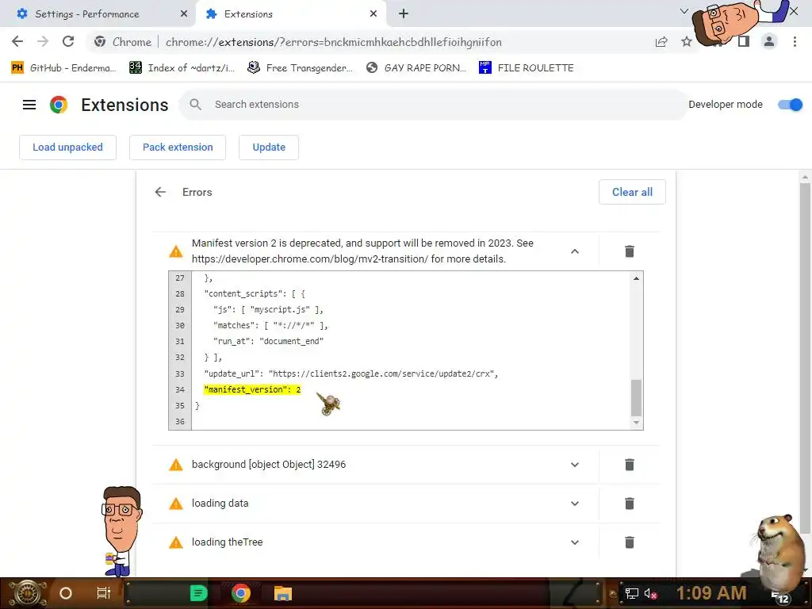
Task: Open File Explorer on taskbar
Action: (x=283, y=593)
